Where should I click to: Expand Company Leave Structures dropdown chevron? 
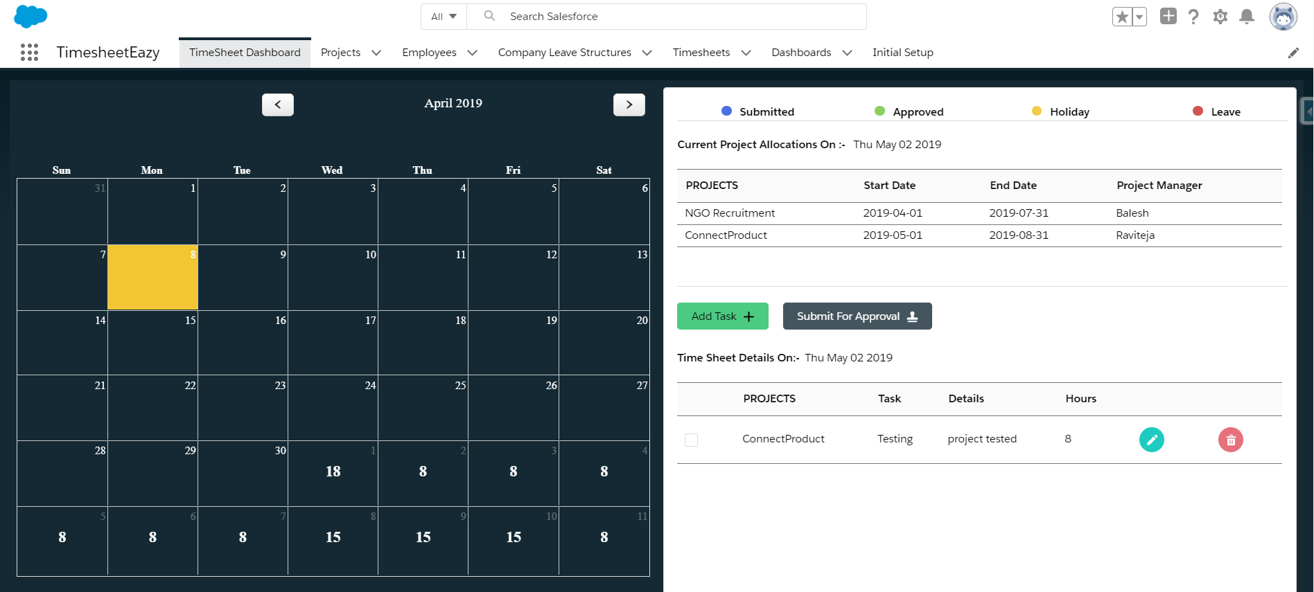tap(647, 53)
